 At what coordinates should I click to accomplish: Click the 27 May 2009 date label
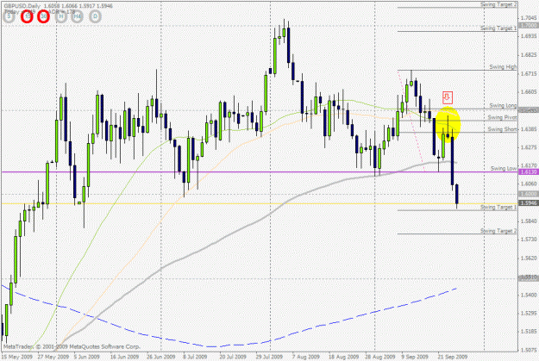[53, 357]
